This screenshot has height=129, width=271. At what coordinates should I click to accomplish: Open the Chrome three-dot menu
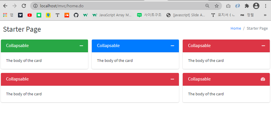point(266,6)
